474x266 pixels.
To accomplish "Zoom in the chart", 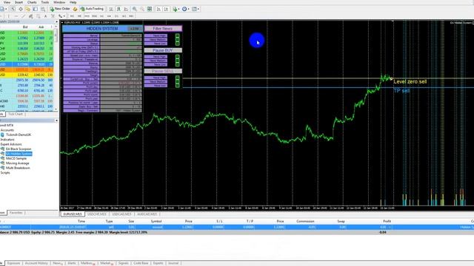I will 134,9.
